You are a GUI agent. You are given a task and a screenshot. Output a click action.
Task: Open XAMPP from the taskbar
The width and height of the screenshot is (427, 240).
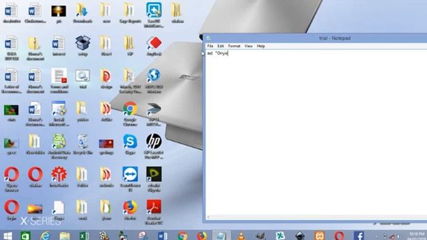pyautogui.click(x=320, y=235)
